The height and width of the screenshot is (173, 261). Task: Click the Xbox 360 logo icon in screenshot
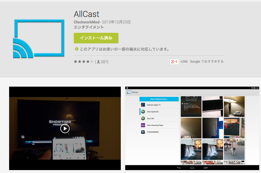(143, 118)
